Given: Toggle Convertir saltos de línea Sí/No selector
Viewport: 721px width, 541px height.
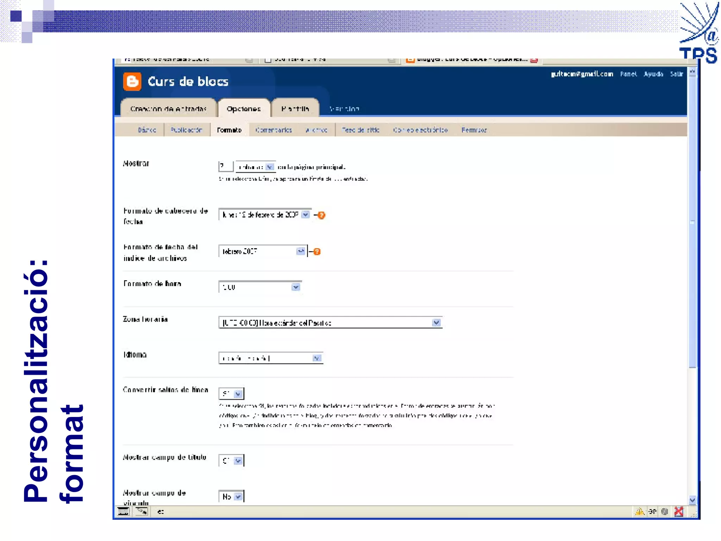Looking at the screenshot, I should [x=238, y=394].
